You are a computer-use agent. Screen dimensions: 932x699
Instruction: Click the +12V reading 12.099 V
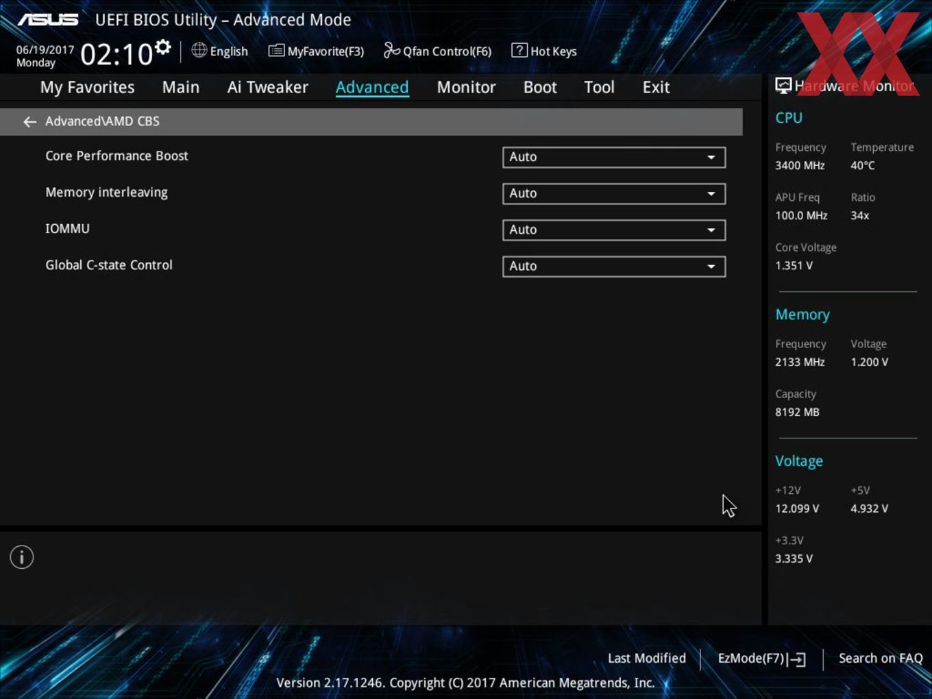[x=797, y=508]
